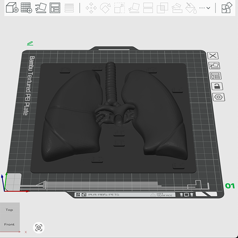
Task: Click the Top face of view cube
Action: point(9,210)
